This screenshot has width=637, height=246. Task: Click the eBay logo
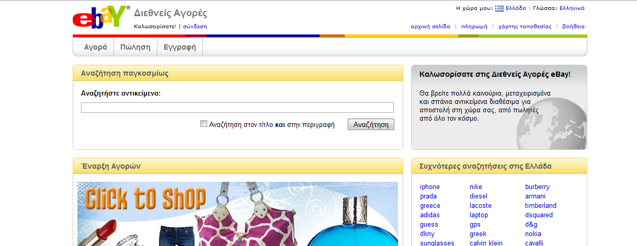[x=101, y=17]
